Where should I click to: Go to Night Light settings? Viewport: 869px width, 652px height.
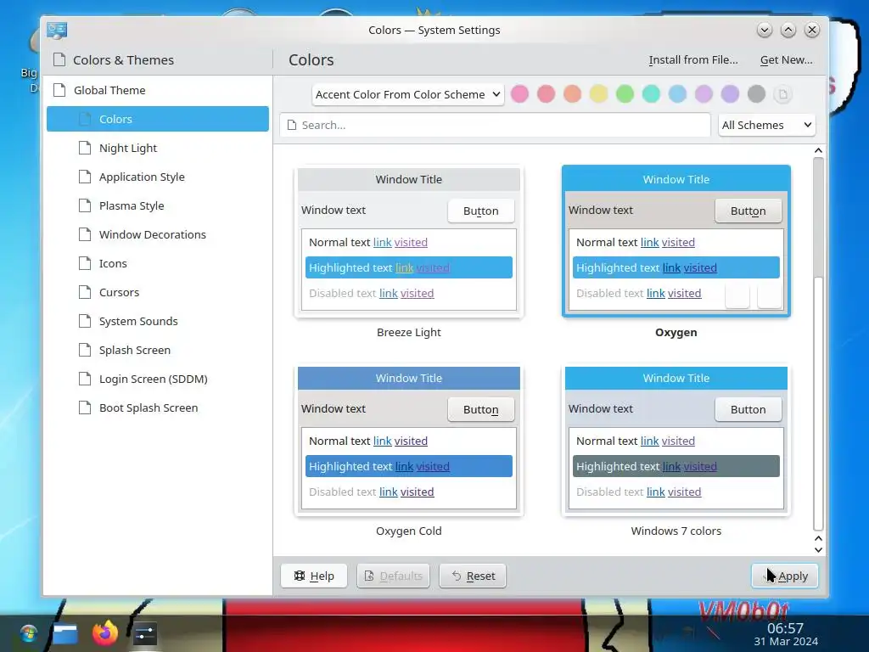click(157, 148)
